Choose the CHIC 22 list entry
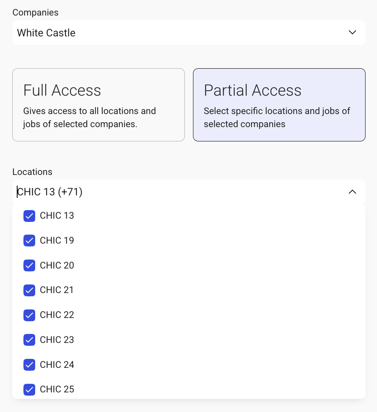Screen dimensions: 377x412 pos(57,315)
